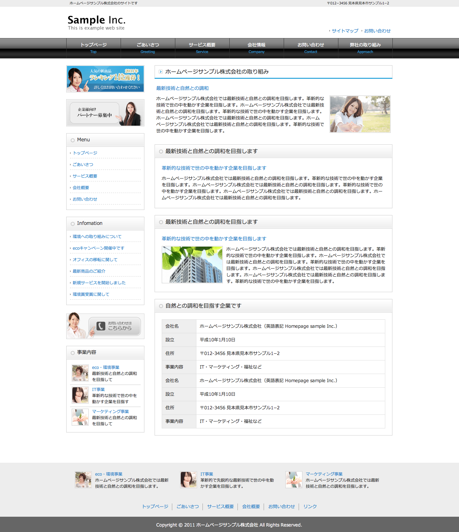Click the Sample Inc. site logo
Image resolution: width=459 pixels, height=532 pixels.
(96, 22)
